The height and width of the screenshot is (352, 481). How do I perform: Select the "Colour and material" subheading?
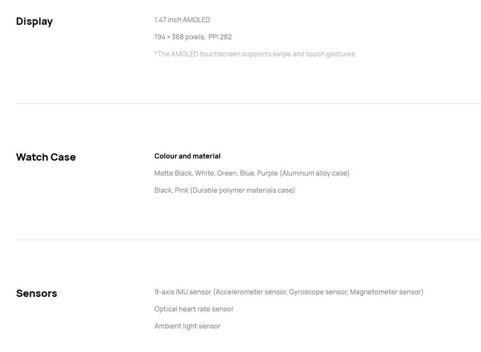click(x=187, y=156)
